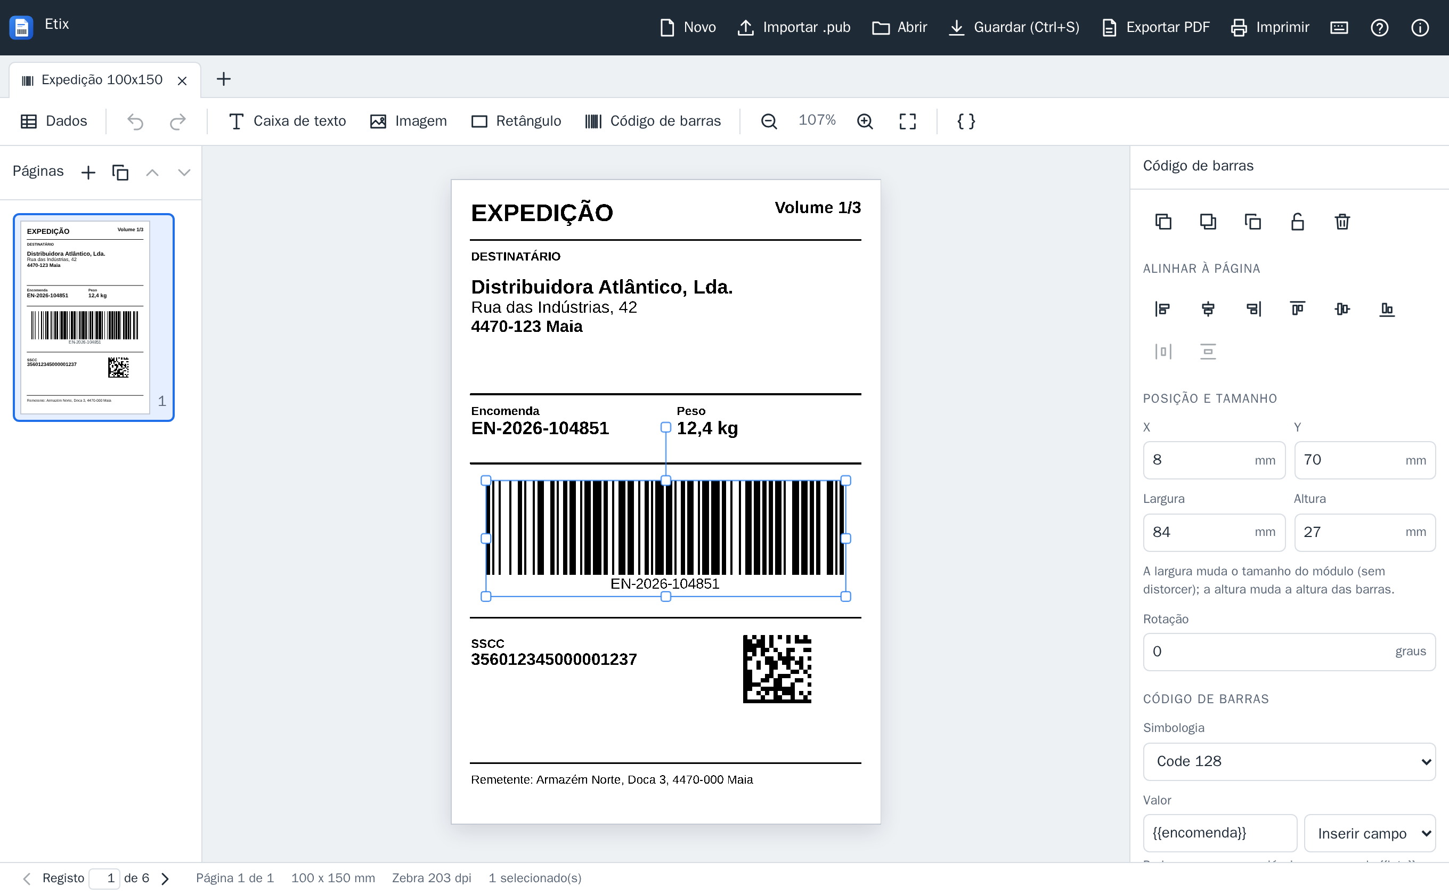Viewport: 1449px width, 895px height.
Task: Go to next Registo
Action: tap(165, 878)
